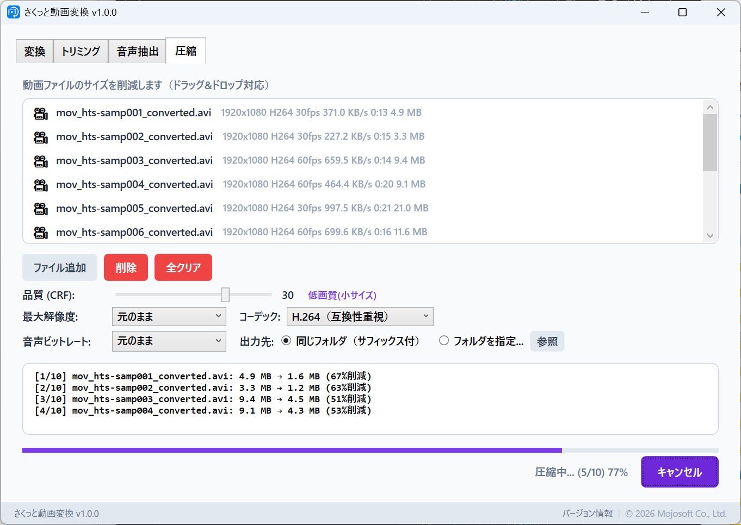The width and height of the screenshot is (741, 525).
Task: Open the 最大解像度 dropdown
Action: [169, 316]
